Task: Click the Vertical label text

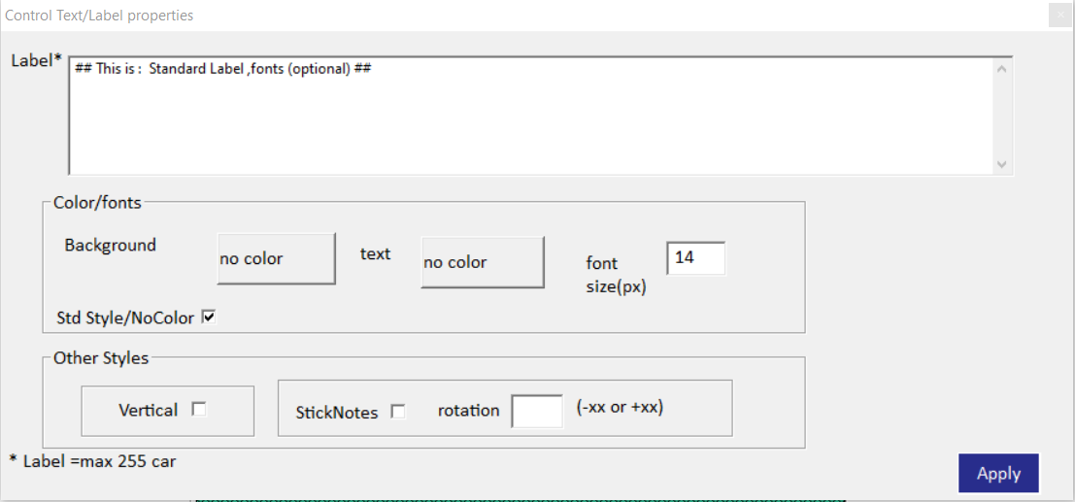Action: point(148,410)
